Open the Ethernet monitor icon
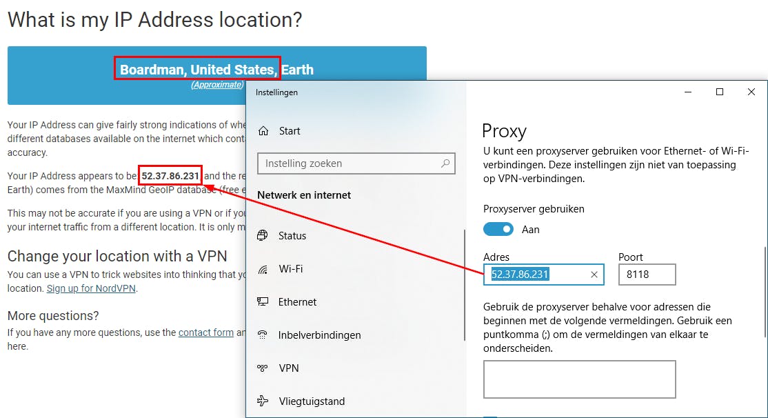 [x=262, y=302]
